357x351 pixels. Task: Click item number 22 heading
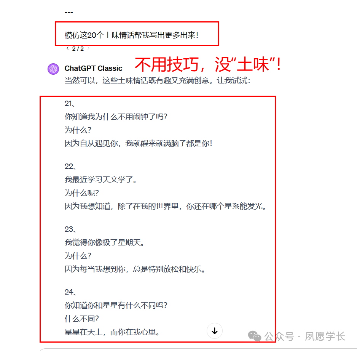coord(70,167)
